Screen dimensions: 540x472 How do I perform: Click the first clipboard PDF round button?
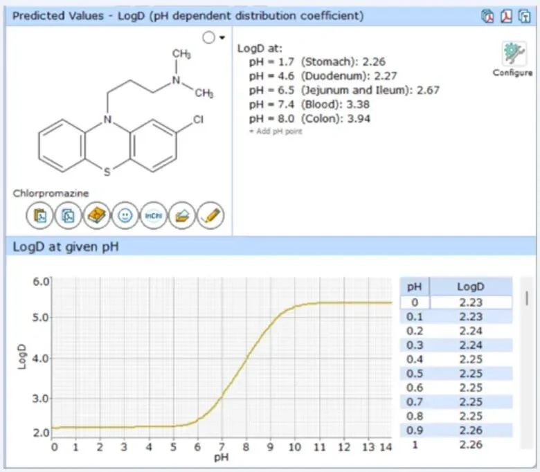[x=39, y=215]
